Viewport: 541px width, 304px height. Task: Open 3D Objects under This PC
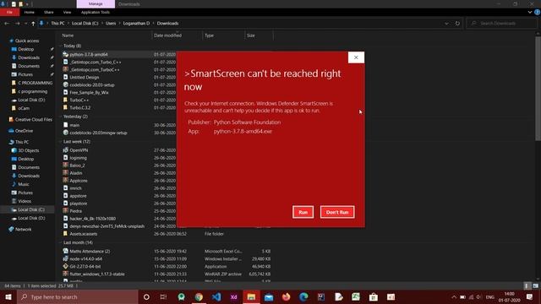coord(28,150)
